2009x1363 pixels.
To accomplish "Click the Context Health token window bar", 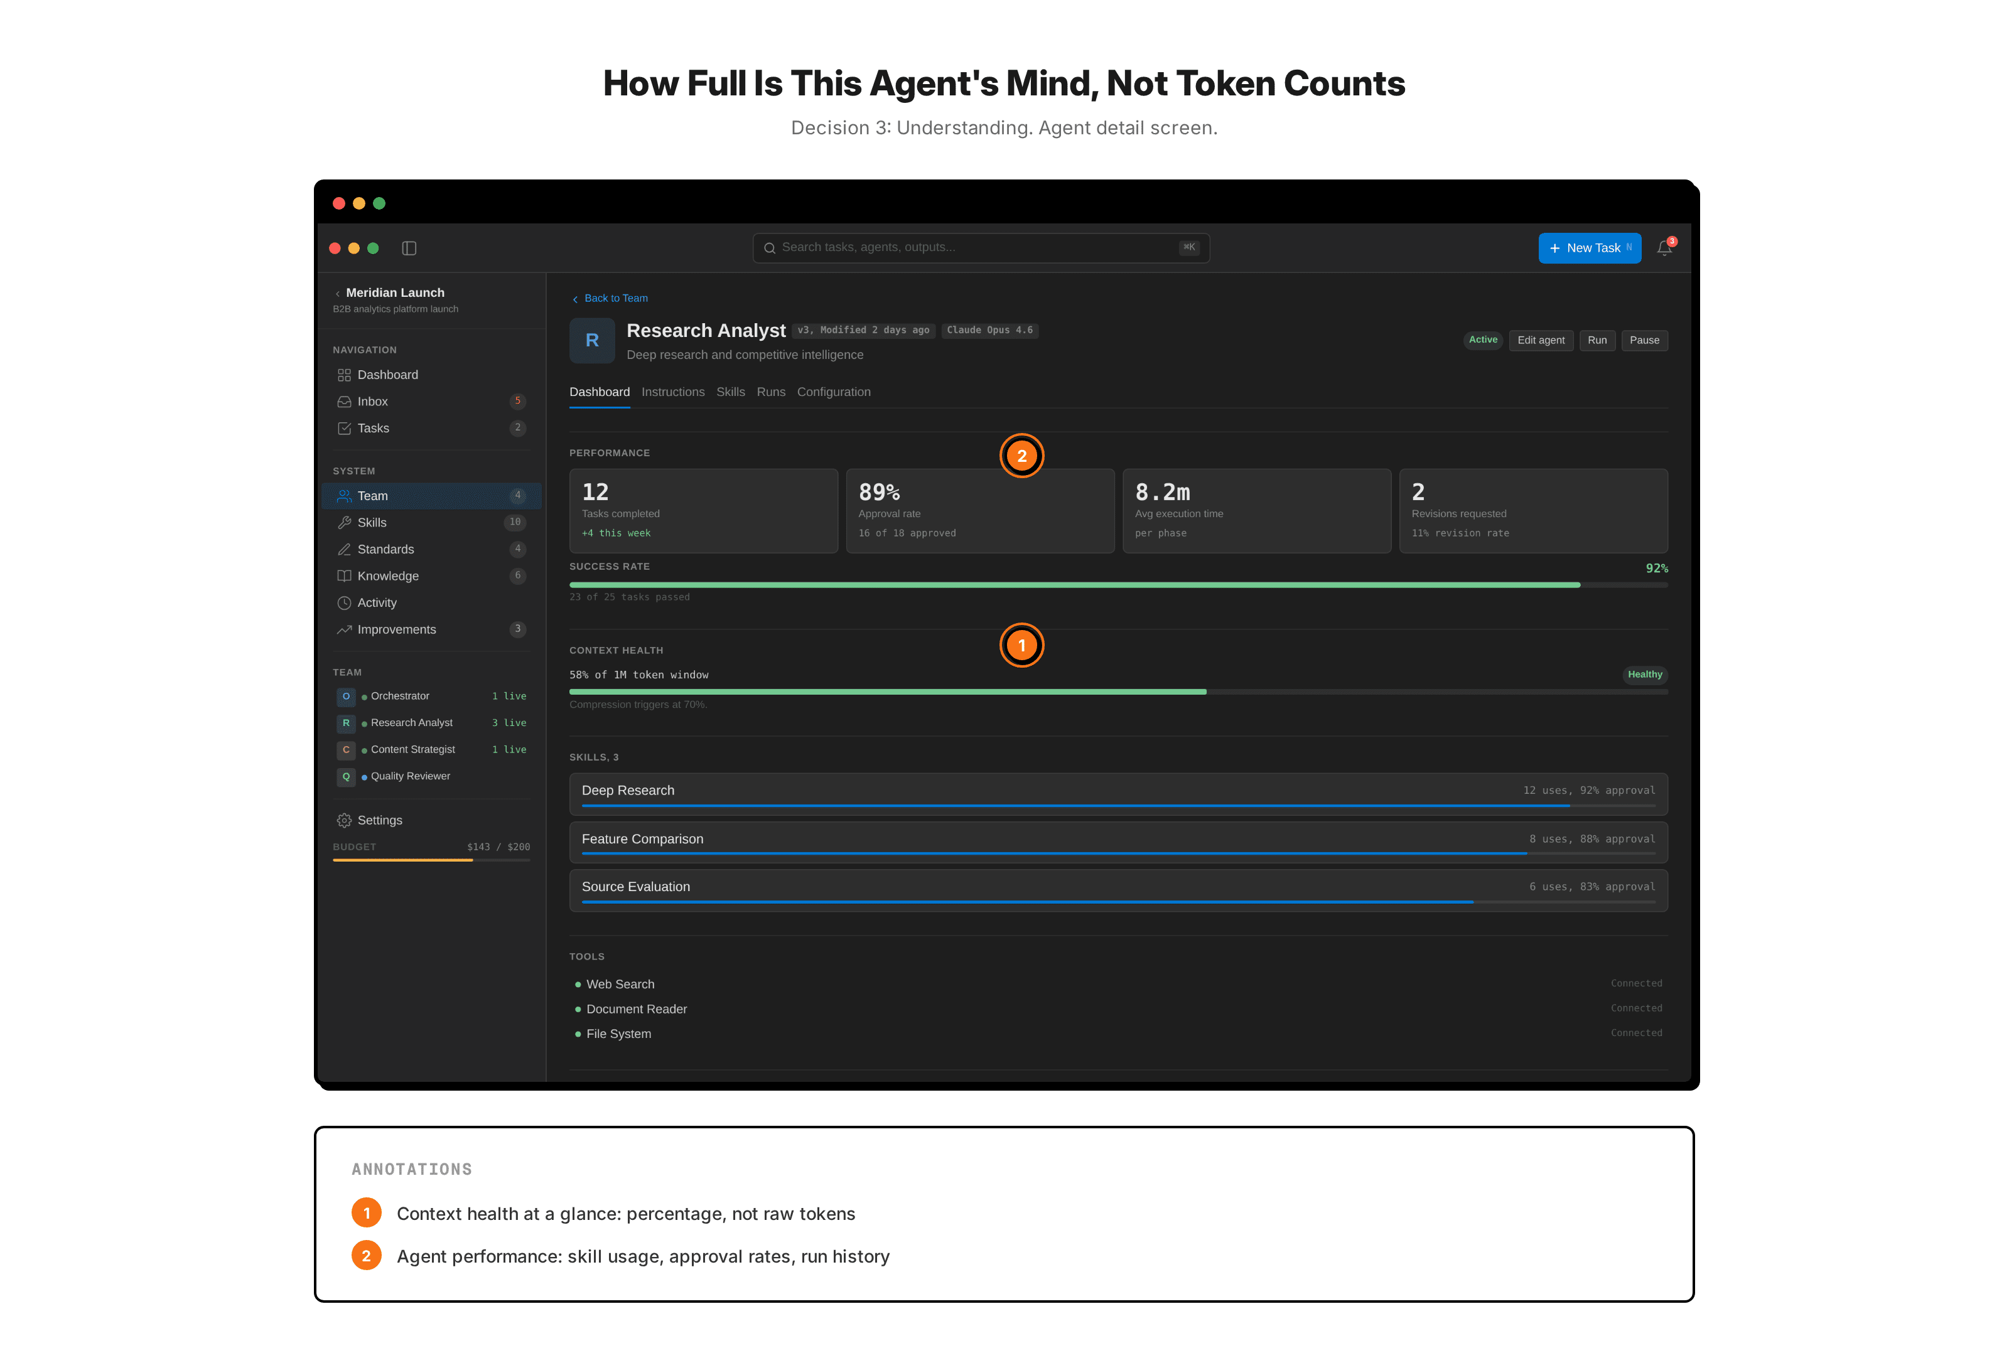I will pos(1118,692).
